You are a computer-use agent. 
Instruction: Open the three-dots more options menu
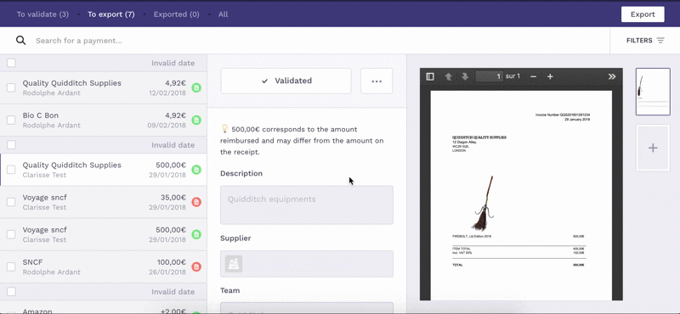click(x=377, y=81)
